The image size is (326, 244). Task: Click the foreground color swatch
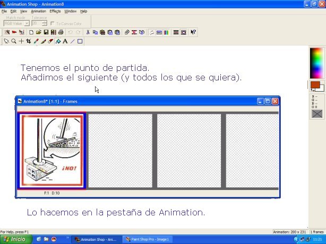[x=315, y=85]
